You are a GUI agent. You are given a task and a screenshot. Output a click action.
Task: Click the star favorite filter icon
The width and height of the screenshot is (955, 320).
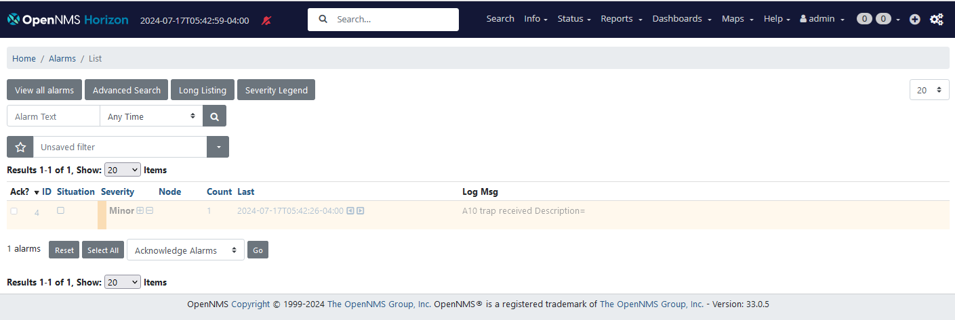(20, 147)
